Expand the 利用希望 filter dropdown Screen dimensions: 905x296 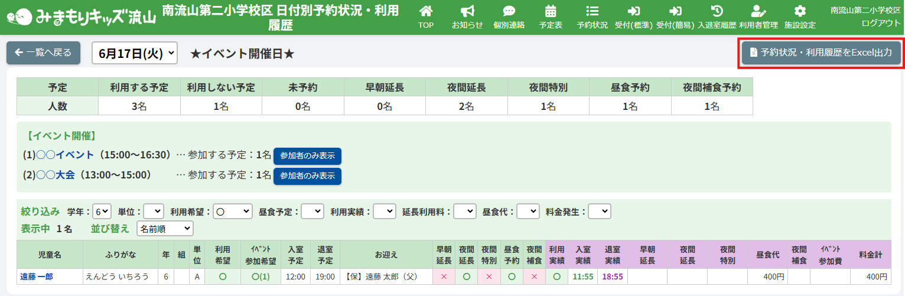coord(232,212)
